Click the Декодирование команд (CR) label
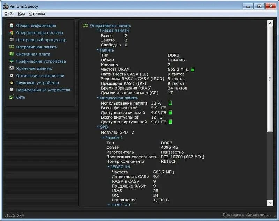Image resolution: width=279 pixels, height=221 pixels. pos(129,93)
